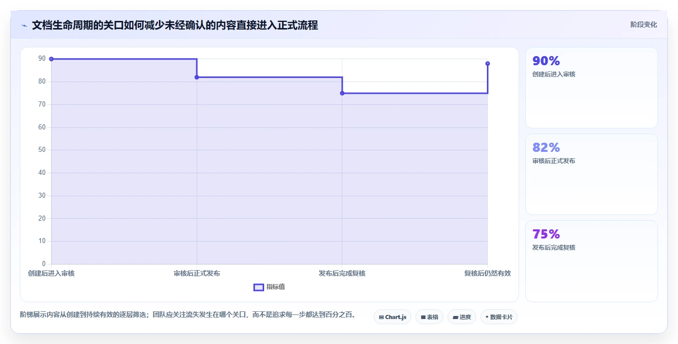Screen dimensions: 678x344
Task: Click the x-axis label 复核后仍然有效
Action: (x=487, y=273)
